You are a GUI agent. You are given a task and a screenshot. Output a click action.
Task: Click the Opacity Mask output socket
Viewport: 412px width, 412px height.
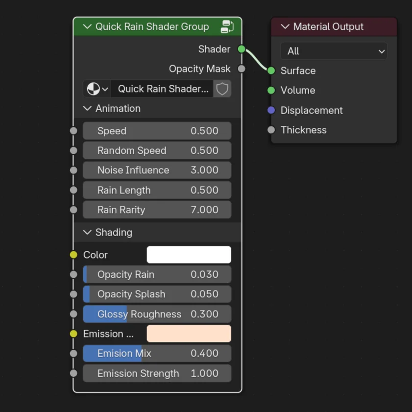tap(242, 69)
